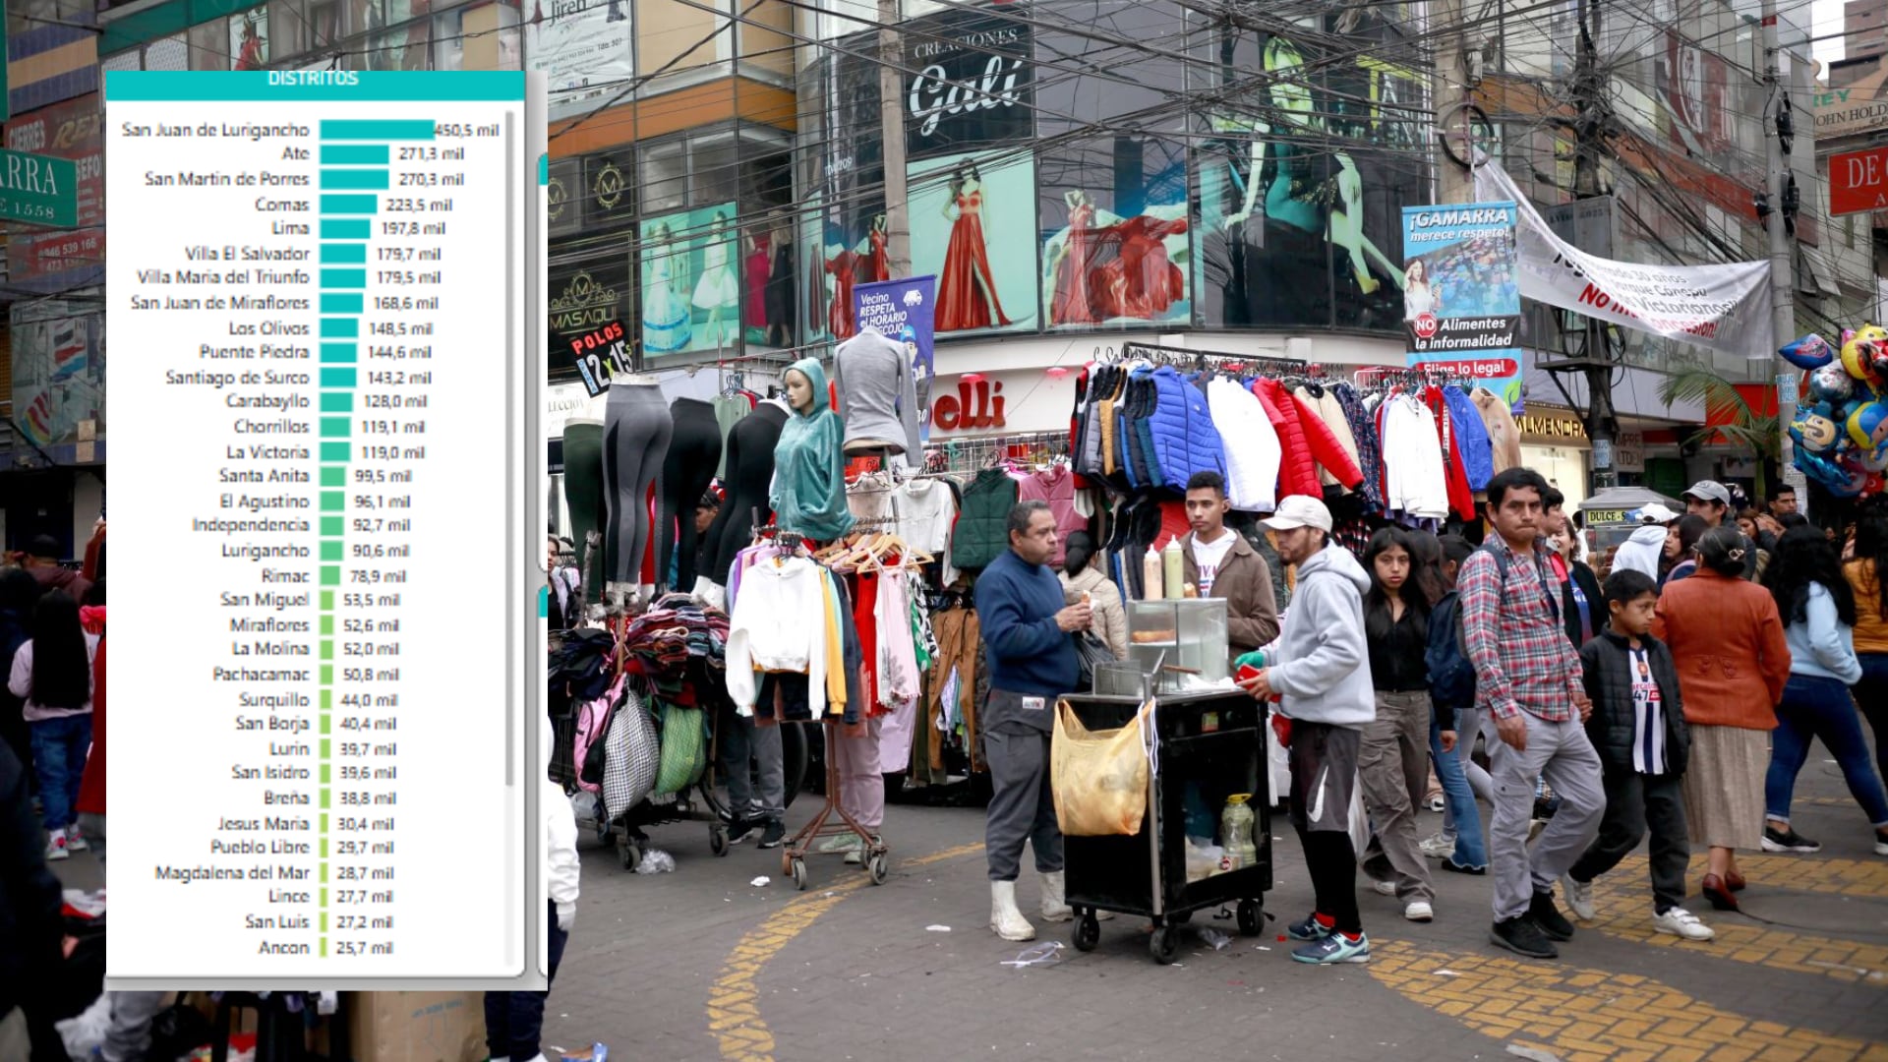Select the 'San Isidro' label
This screenshot has height=1062, width=1888.
270,773
